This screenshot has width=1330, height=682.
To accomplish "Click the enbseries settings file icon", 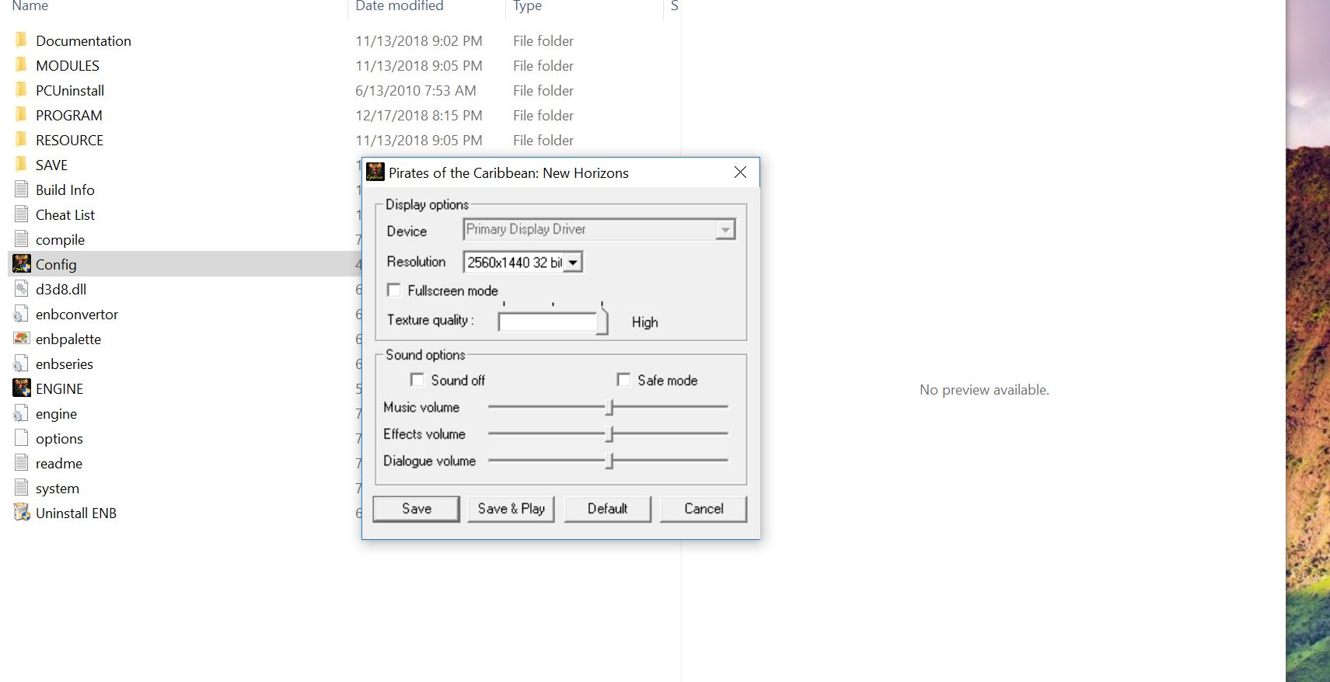I will (22, 364).
